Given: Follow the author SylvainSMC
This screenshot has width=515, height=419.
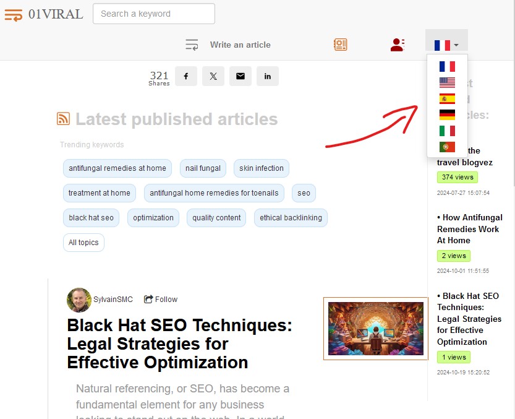Looking at the screenshot, I should point(161,300).
